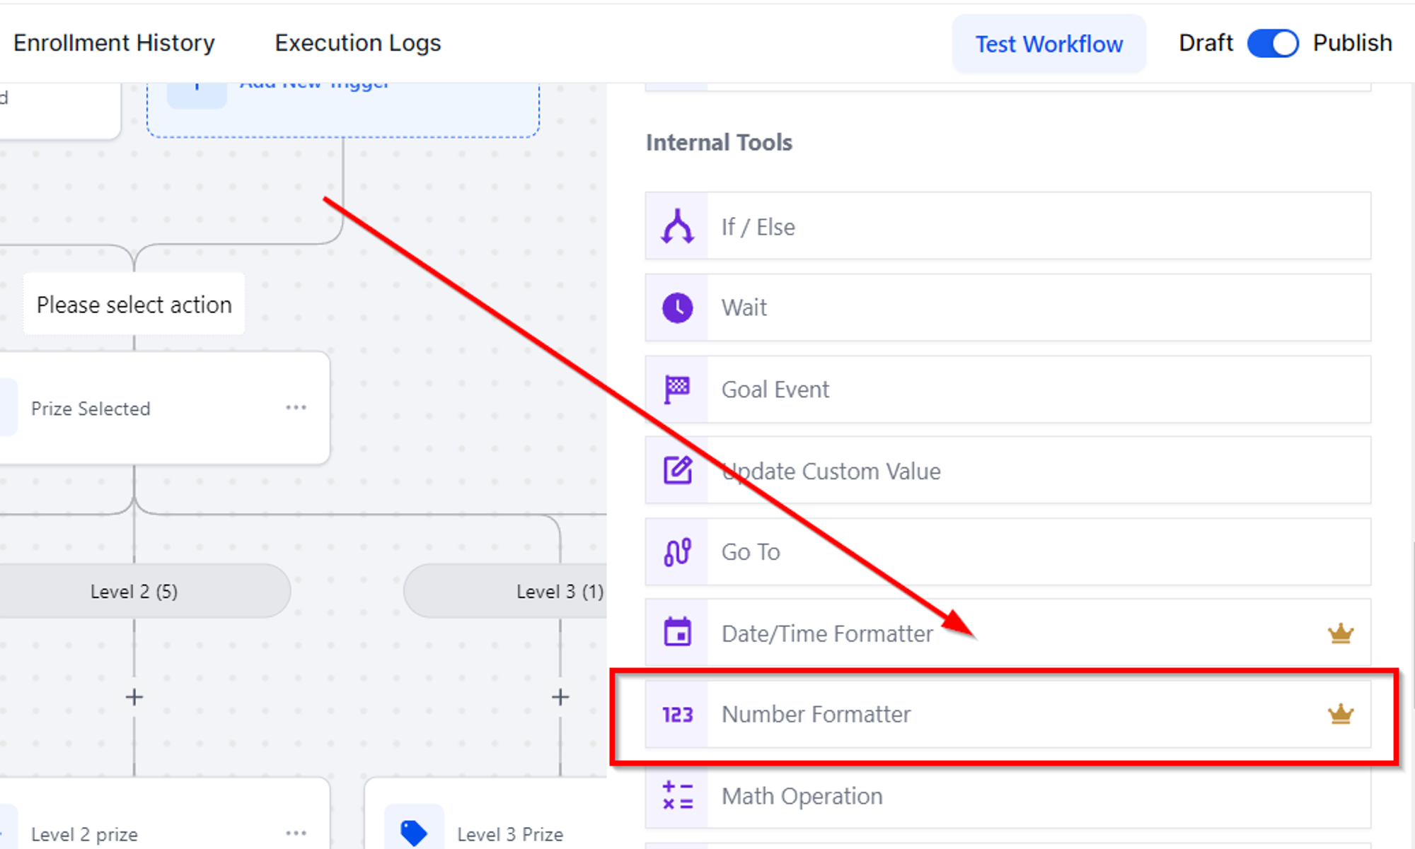Select the If / Else action

click(1007, 226)
